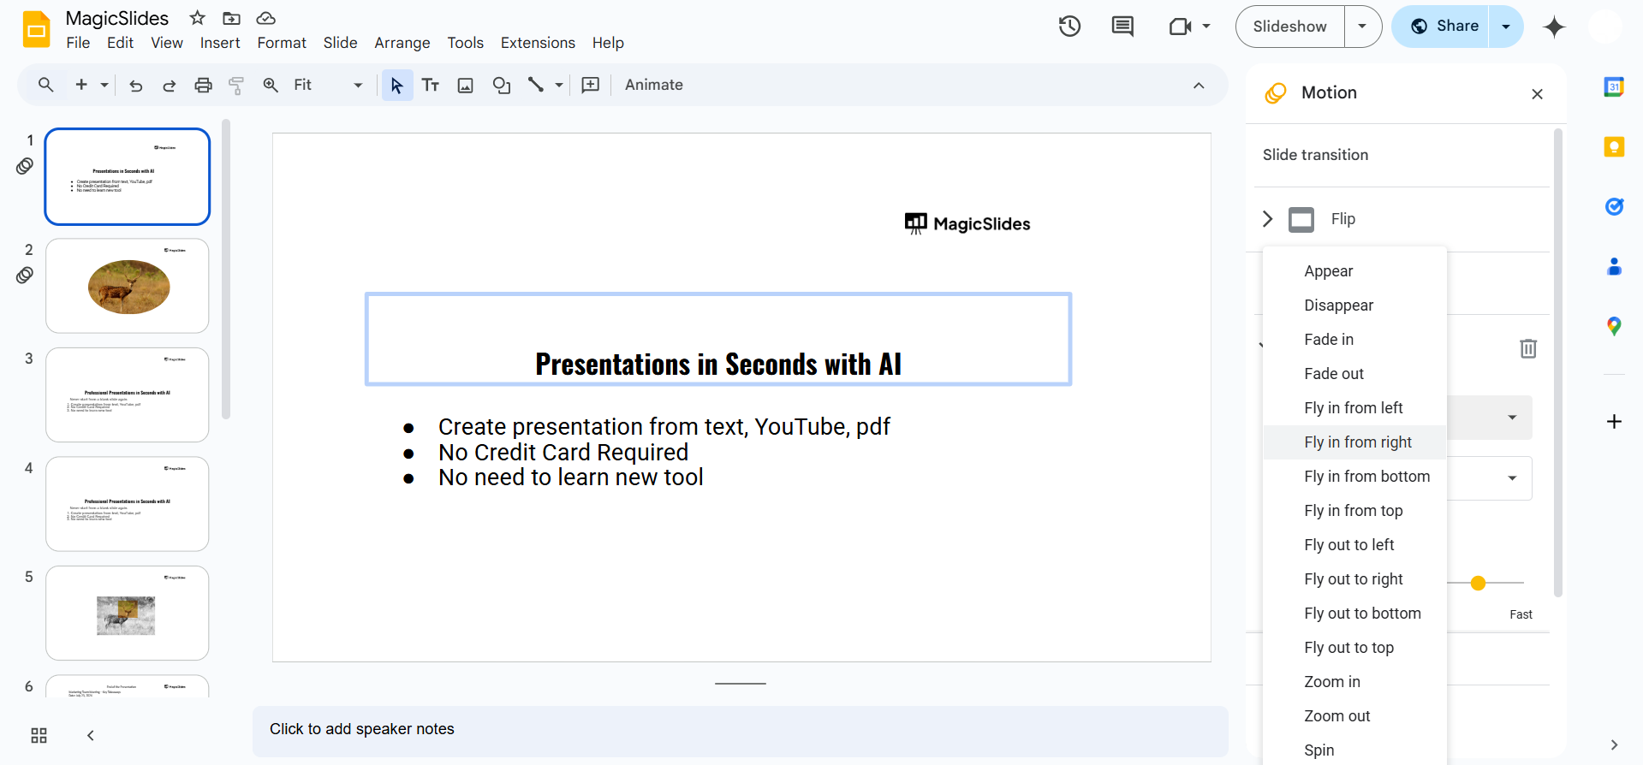This screenshot has height=765, width=1643.
Task: Collapse the toolbar with up chevron
Action: 1199,85
